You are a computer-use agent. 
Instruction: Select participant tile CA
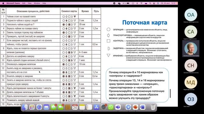click(191, 32)
